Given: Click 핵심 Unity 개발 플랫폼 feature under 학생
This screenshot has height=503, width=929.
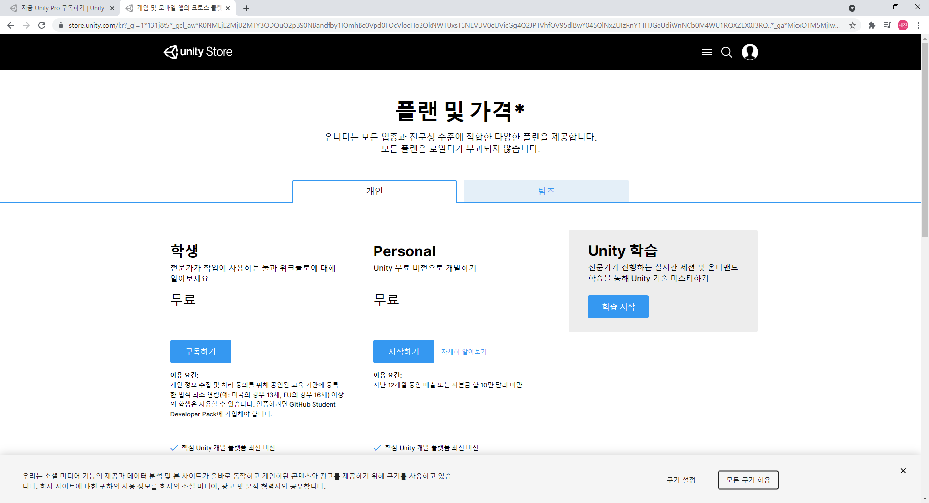Looking at the screenshot, I should pos(228,448).
